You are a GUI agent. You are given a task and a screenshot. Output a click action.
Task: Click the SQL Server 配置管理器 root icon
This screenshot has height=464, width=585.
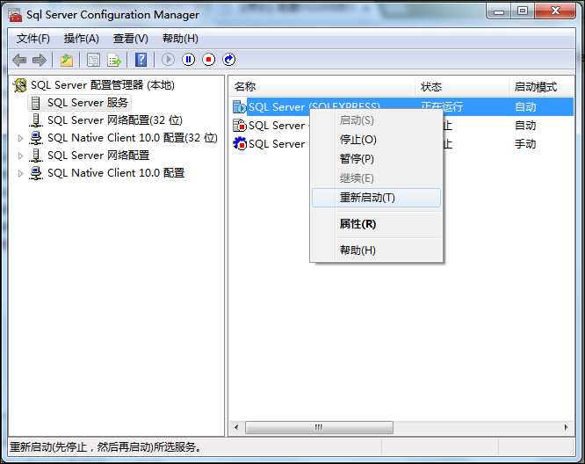[20, 85]
